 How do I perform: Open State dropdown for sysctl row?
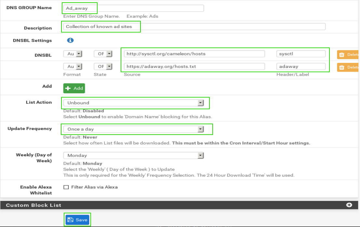point(103,54)
